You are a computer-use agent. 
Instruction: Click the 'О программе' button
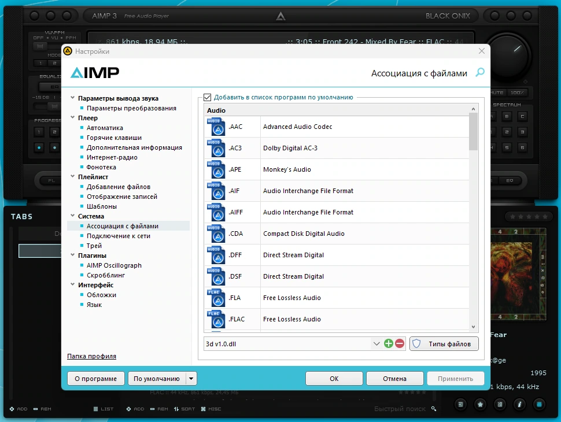95,379
